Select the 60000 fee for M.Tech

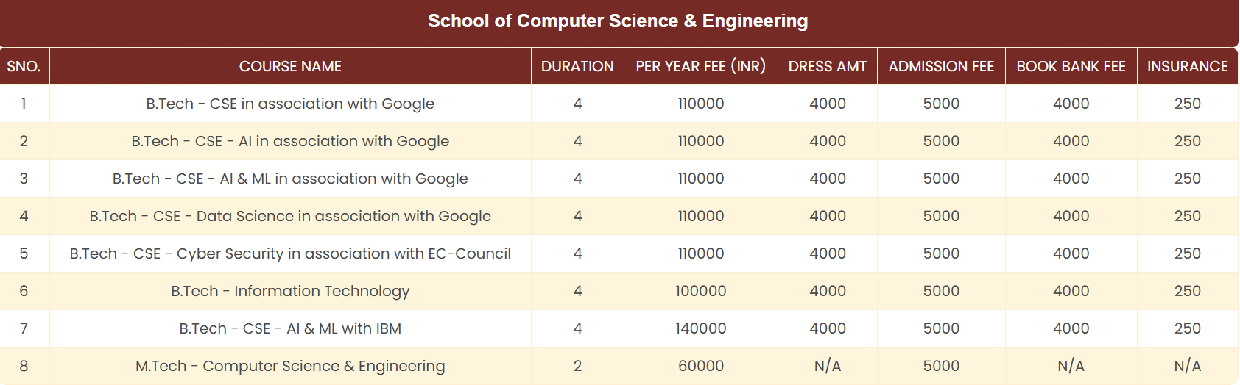coord(700,366)
